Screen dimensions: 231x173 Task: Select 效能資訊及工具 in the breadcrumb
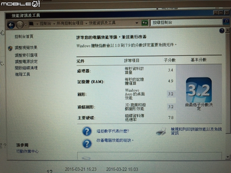[102, 23]
